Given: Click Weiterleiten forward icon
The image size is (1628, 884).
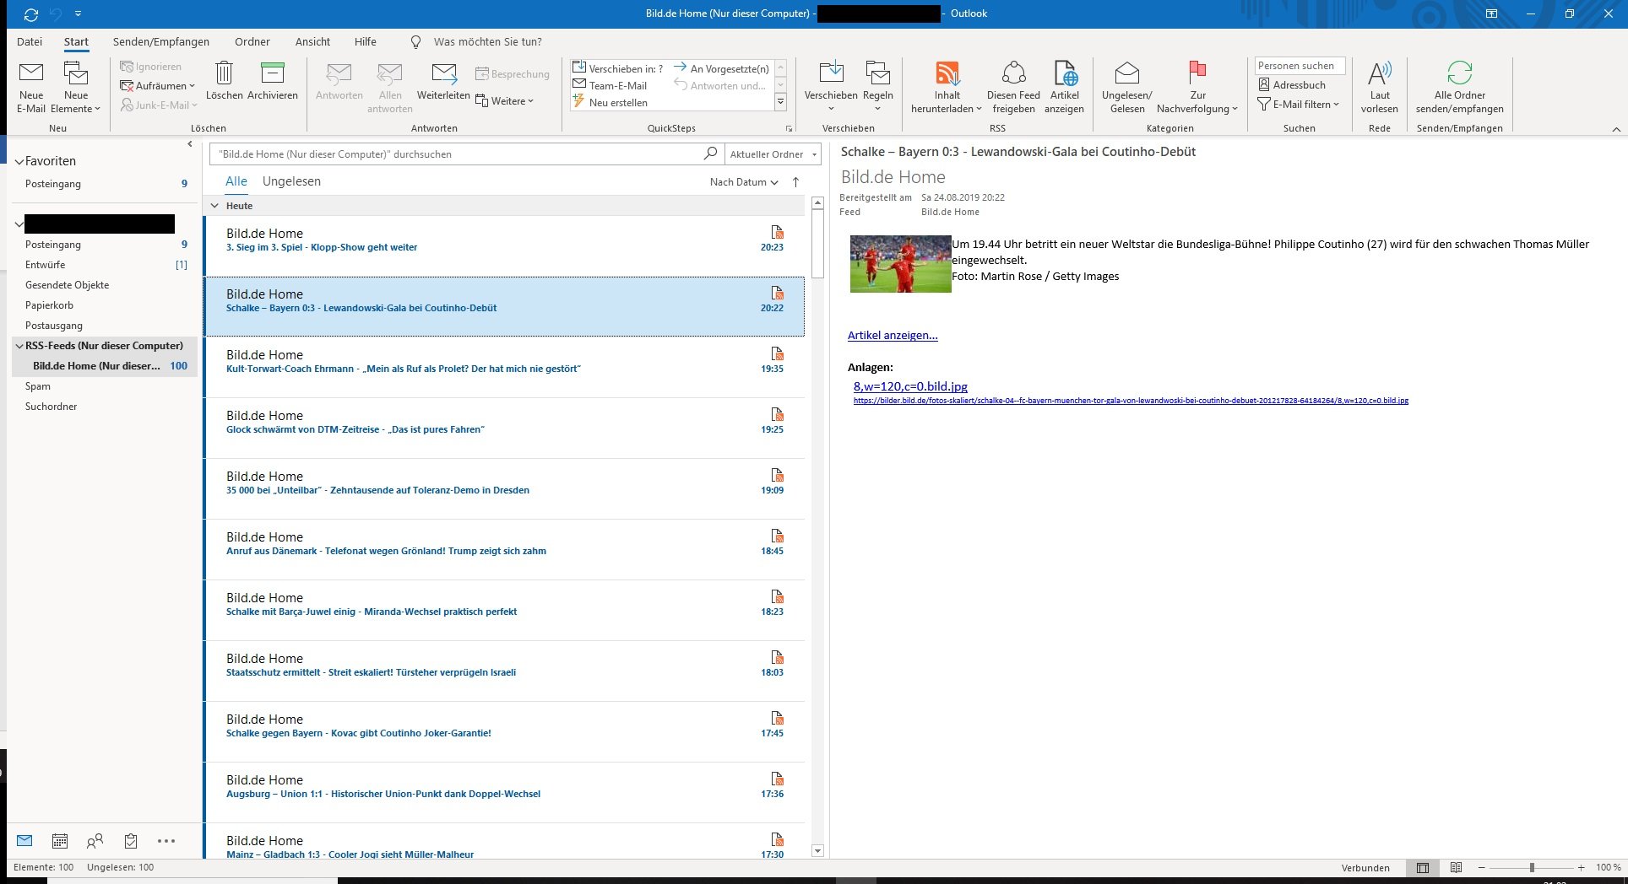Looking at the screenshot, I should (443, 75).
